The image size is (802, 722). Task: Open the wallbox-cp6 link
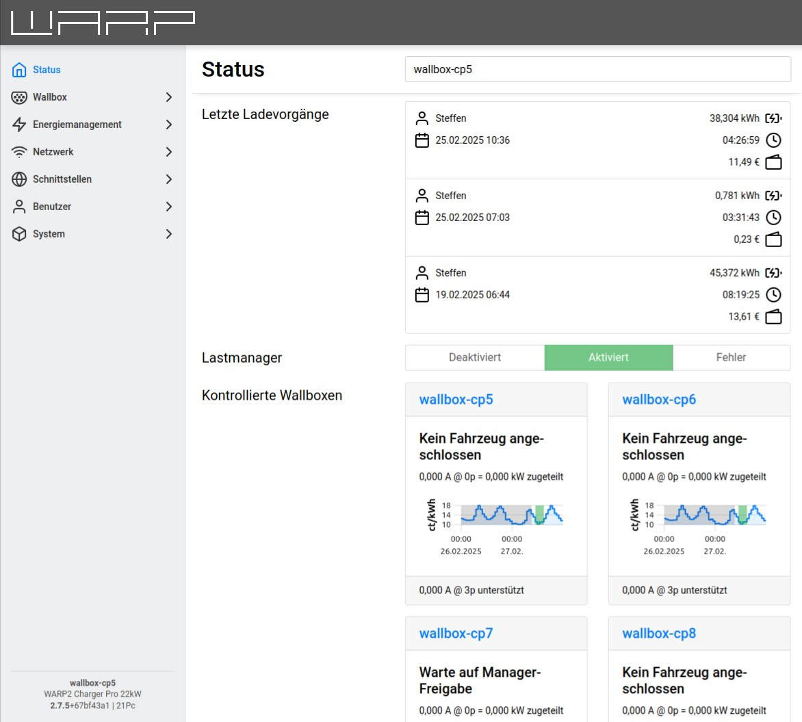coord(659,400)
